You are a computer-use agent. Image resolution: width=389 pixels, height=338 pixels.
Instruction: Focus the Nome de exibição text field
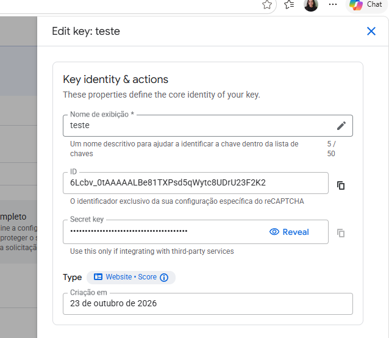coord(208,126)
